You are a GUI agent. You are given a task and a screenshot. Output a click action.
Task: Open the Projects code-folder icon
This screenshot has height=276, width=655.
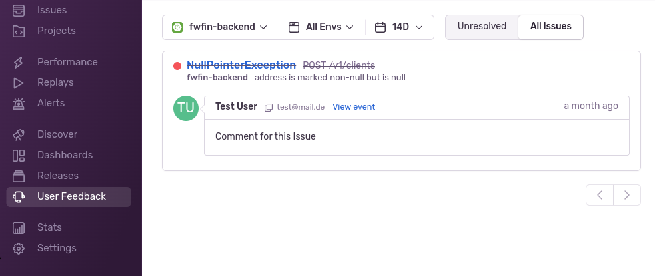click(x=19, y=31)
